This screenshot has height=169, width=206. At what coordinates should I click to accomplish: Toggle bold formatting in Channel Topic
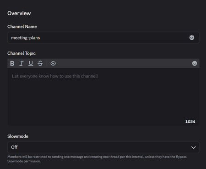[12, 63]
